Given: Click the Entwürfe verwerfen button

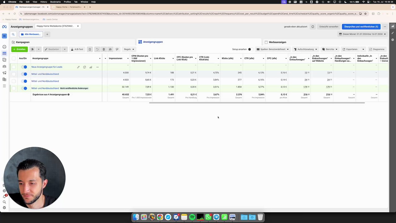Looking at the screenshot, I should click(x=329, y=27).
